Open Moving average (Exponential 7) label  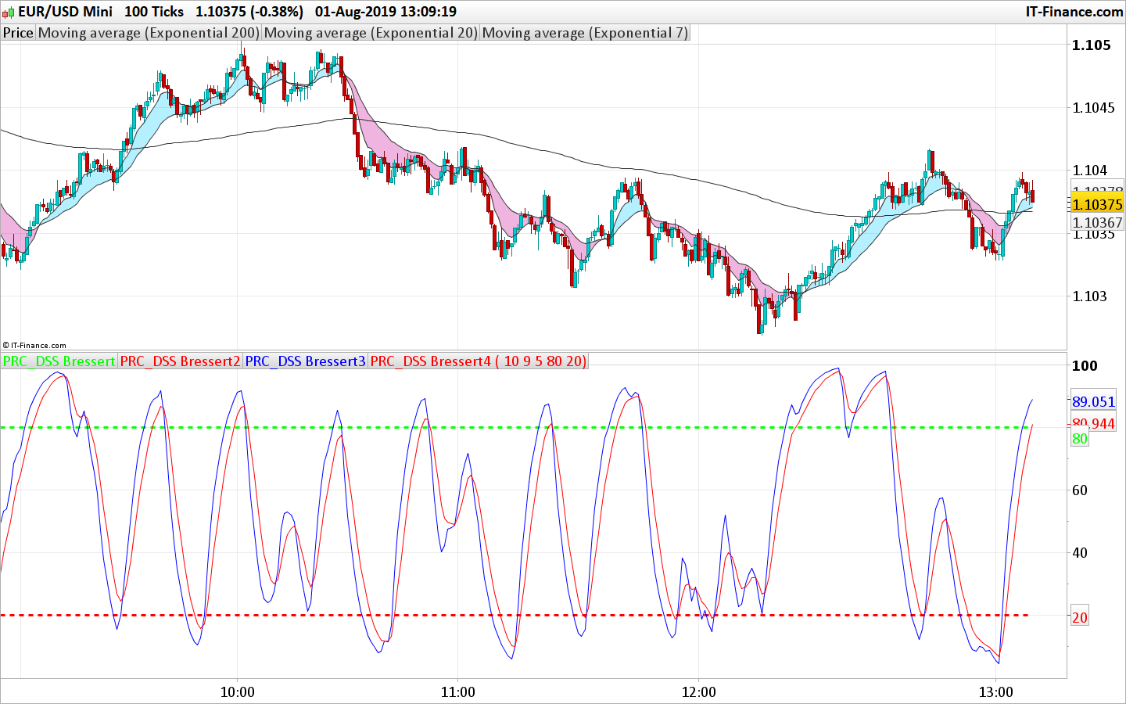click(x=585, y=33)
